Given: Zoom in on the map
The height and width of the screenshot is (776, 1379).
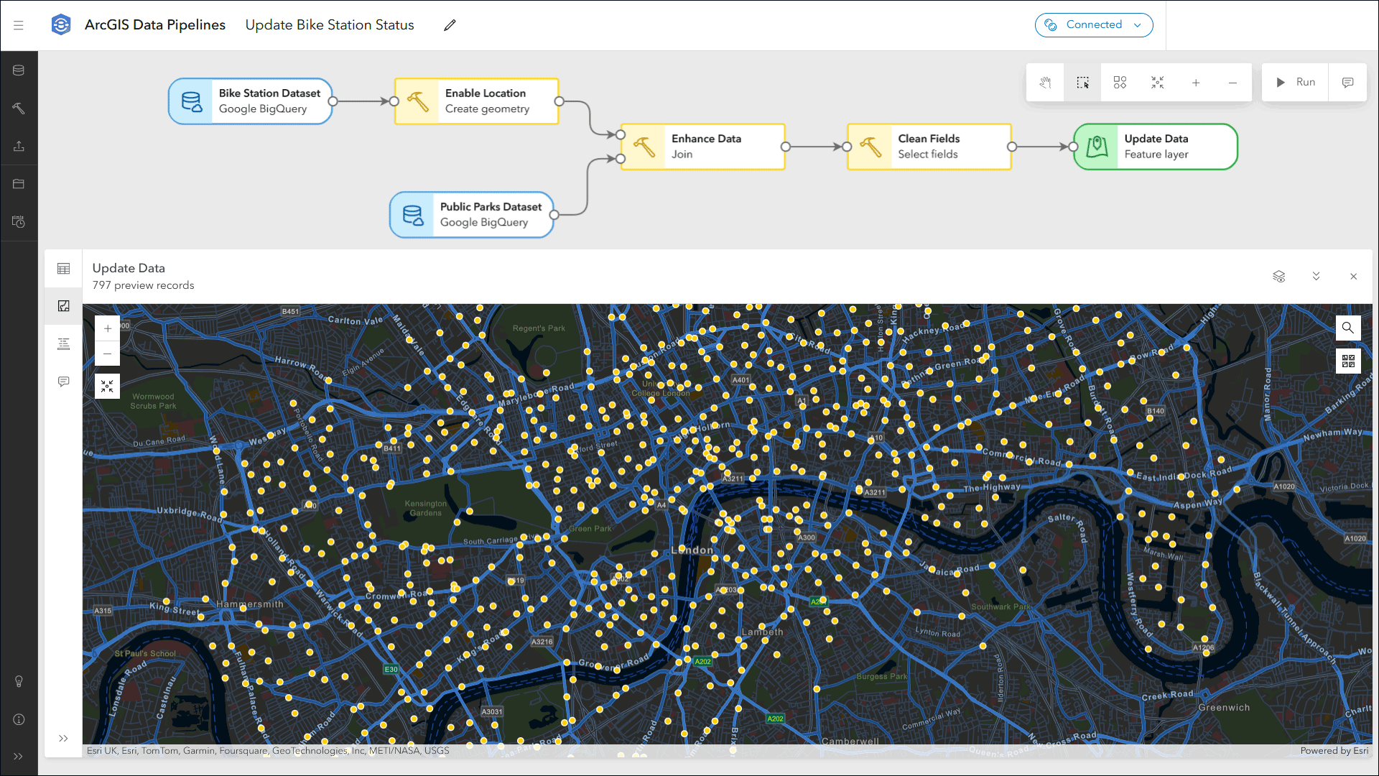Looking at the screenshot, I should [107, 329].
